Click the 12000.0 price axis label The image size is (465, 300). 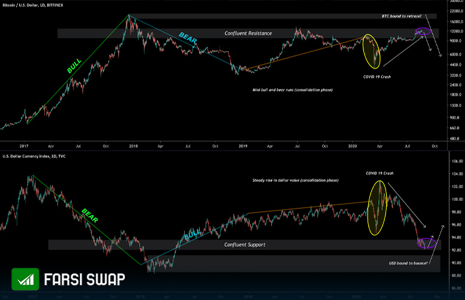pyautogui.click(x=457, y=31)
